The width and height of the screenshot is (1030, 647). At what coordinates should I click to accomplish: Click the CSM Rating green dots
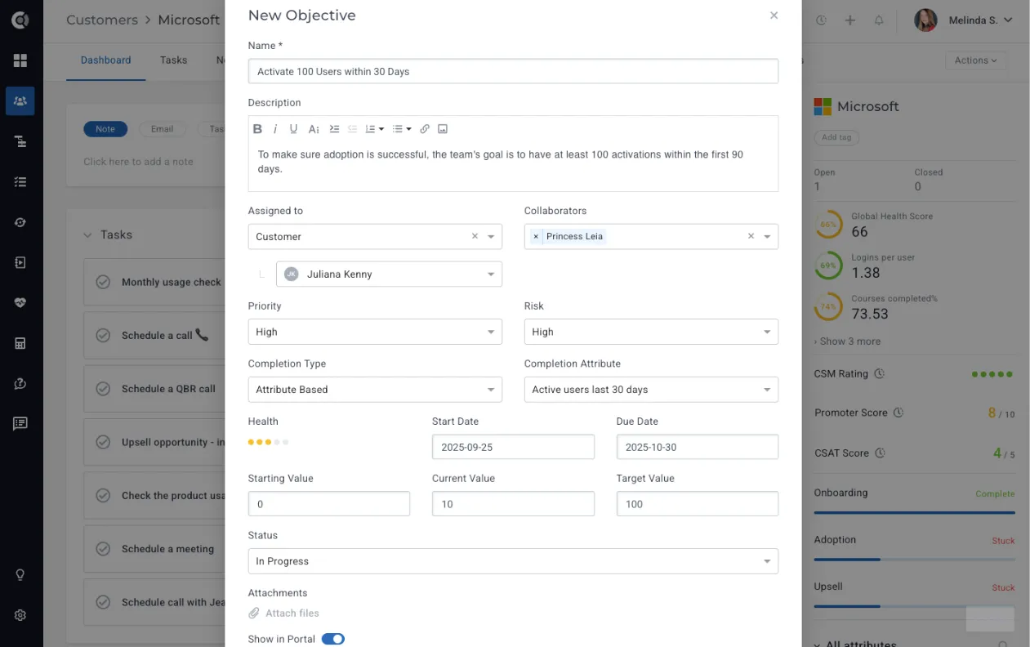coord(992,374)
